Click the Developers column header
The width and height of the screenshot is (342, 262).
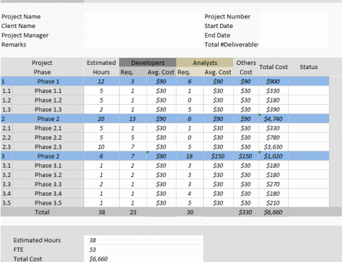(x=148, y=63)
